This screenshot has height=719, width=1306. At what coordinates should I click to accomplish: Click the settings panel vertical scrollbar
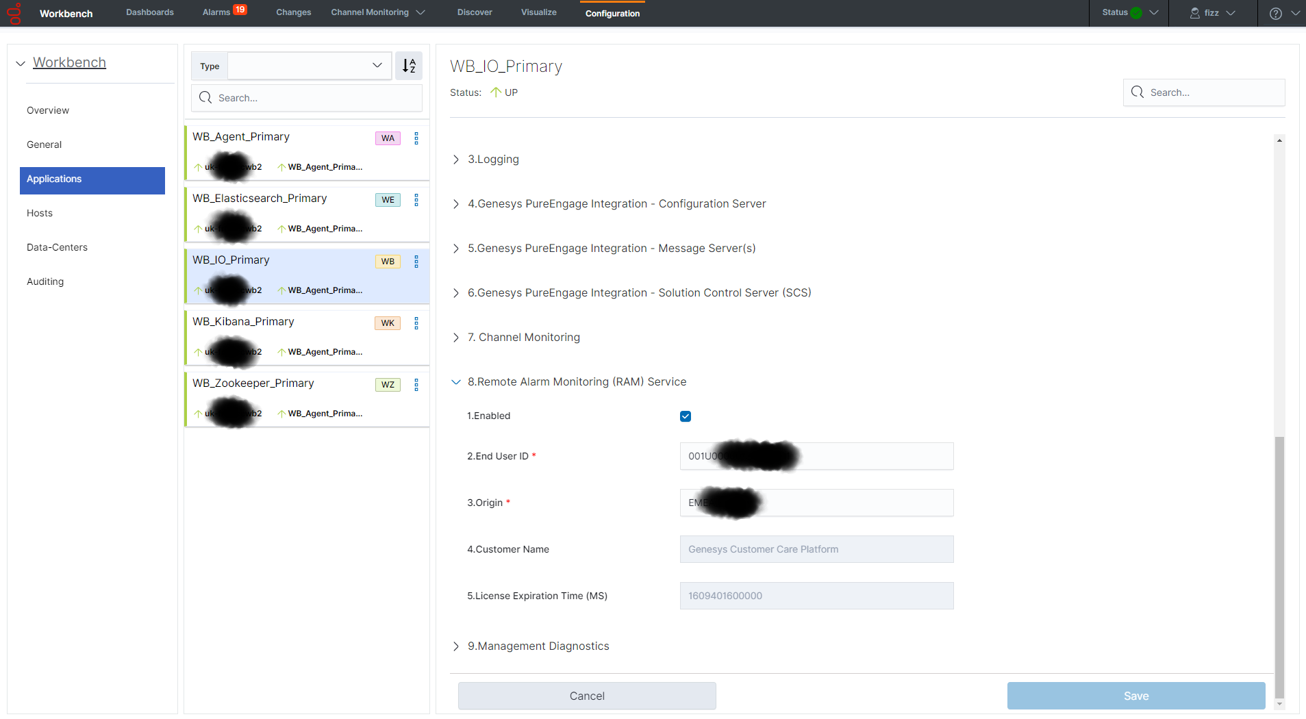coord(1279,568)
